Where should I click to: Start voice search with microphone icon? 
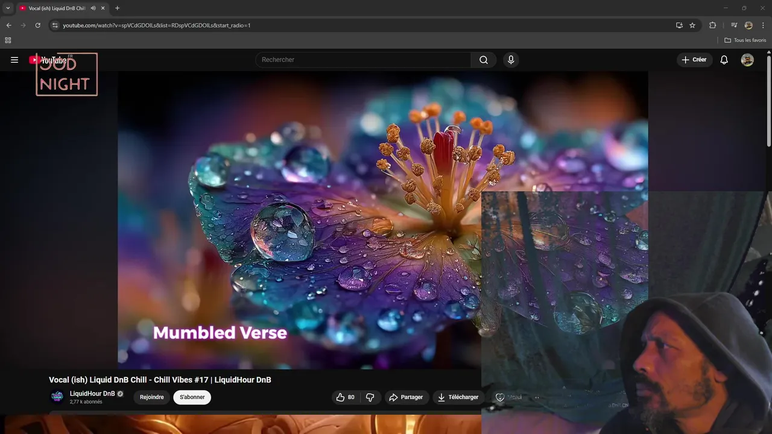[511, 60]
